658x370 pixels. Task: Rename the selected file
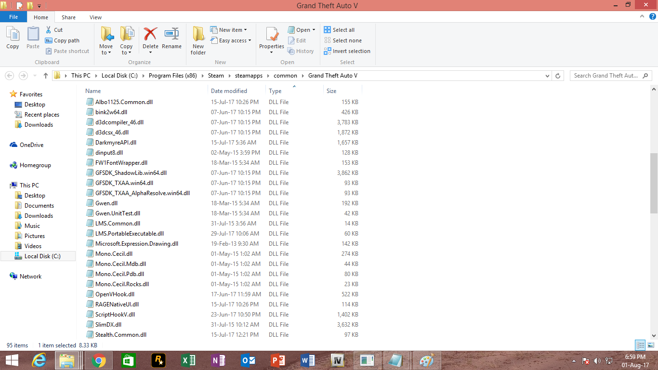pos(171,38)
